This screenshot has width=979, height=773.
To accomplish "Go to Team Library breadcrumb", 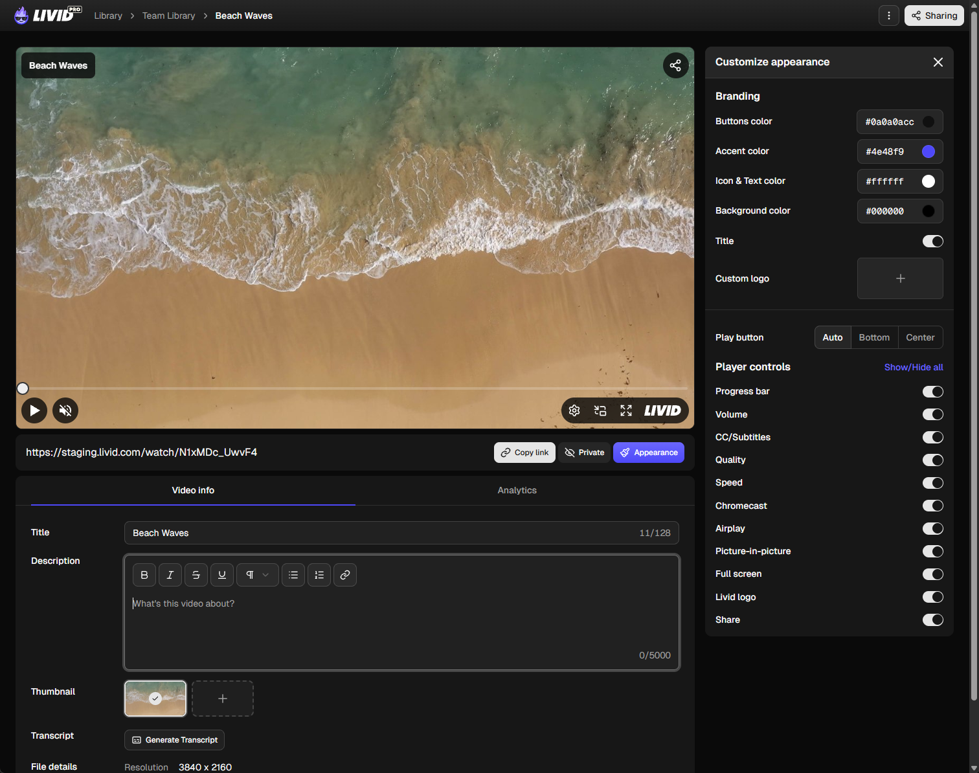I will point(168,16).
